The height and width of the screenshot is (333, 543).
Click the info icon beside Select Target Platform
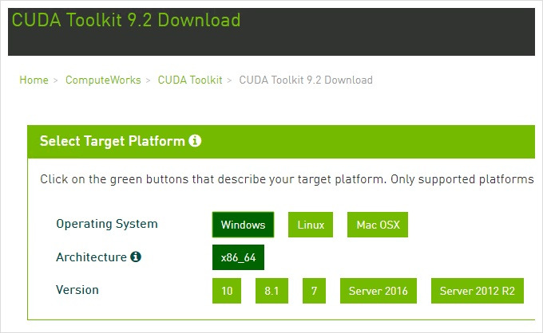[x=195, y=141]
